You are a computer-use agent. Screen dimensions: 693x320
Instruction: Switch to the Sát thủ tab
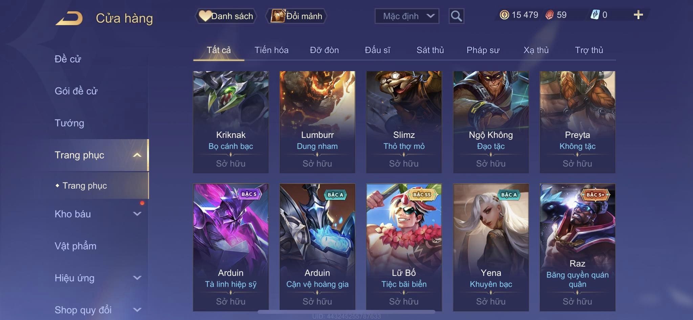coord(430,50)
